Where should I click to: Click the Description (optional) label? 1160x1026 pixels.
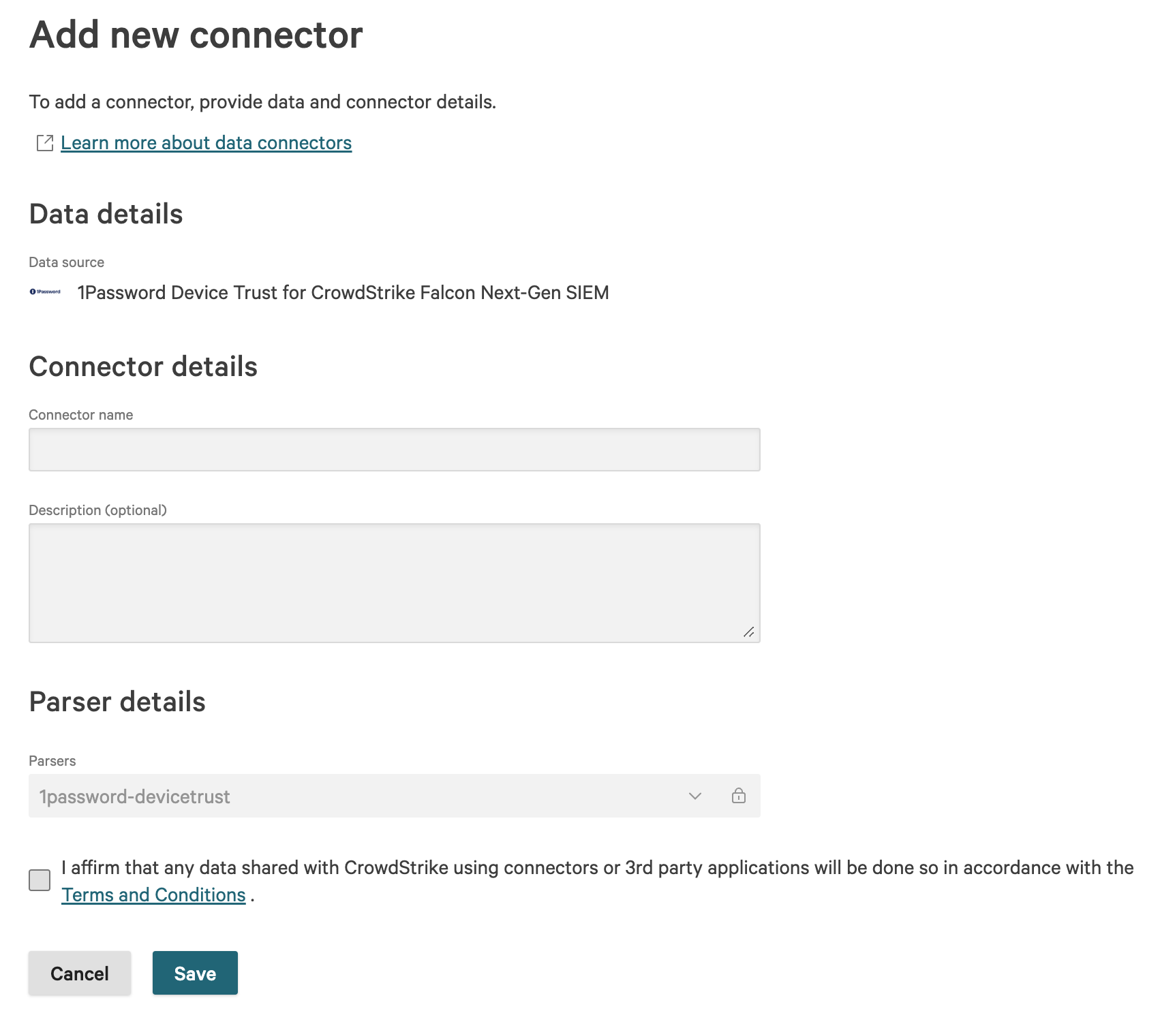pyautogui.click(x=97, y=510)
